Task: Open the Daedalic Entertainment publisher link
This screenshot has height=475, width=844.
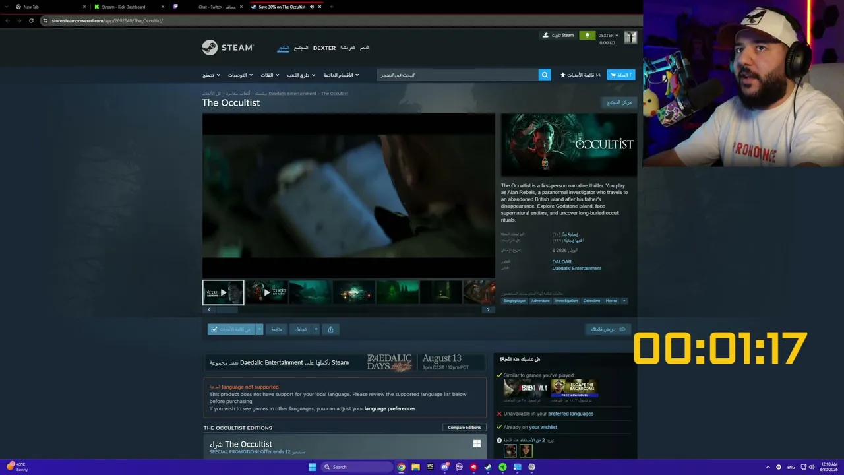Action: 576,269
